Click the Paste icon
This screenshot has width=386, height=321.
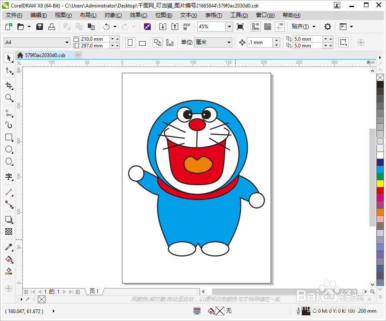point(91,27)
